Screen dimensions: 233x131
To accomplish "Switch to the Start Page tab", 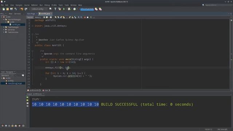I will click(x=31, y=14).
